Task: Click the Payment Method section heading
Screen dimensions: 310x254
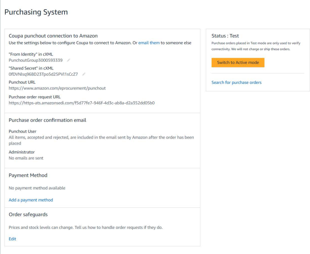Action: tap(28, 175)
